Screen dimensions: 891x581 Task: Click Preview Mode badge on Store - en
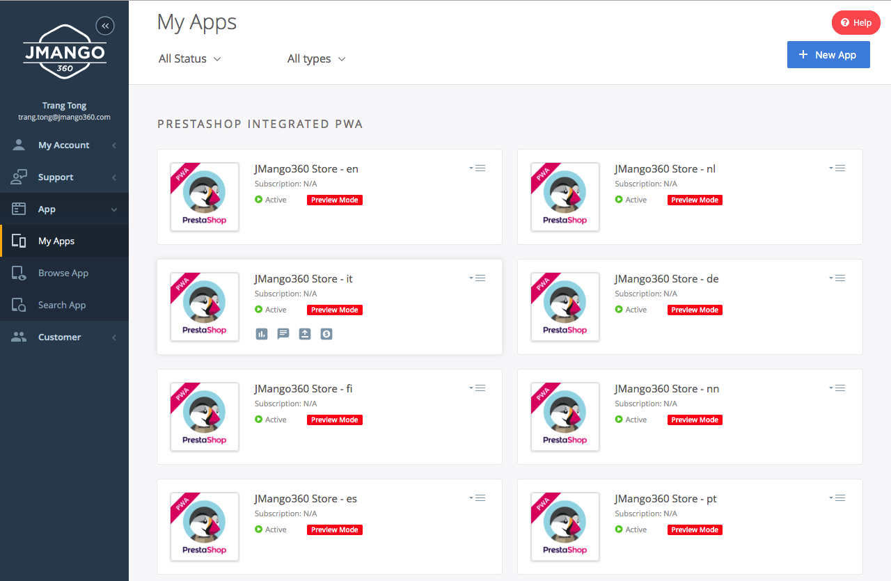coord(335,200)
